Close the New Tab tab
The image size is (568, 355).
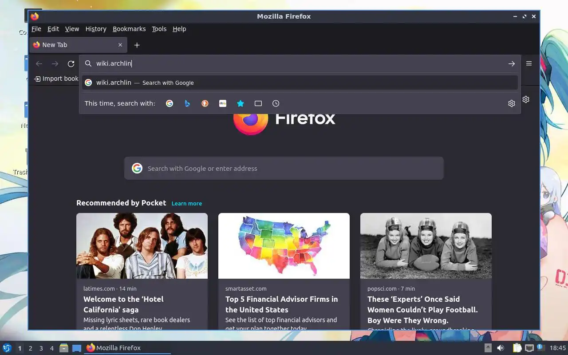pos(120,45)
